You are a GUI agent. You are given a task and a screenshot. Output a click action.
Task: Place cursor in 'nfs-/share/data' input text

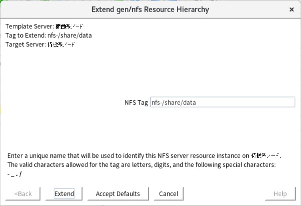click(174, 103)
